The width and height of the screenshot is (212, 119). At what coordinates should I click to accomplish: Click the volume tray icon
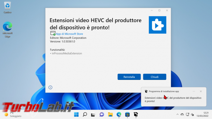coord(192,114)
